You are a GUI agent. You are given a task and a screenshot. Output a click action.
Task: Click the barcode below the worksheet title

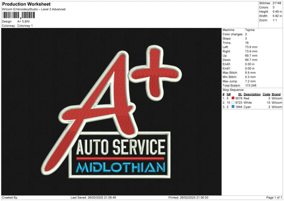pyautogui.click(x=18, y=15)
